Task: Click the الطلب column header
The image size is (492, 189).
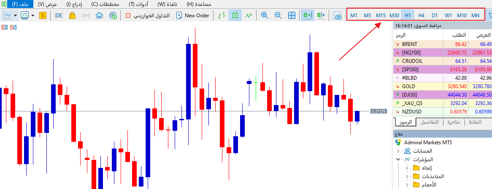Action: 455,35
